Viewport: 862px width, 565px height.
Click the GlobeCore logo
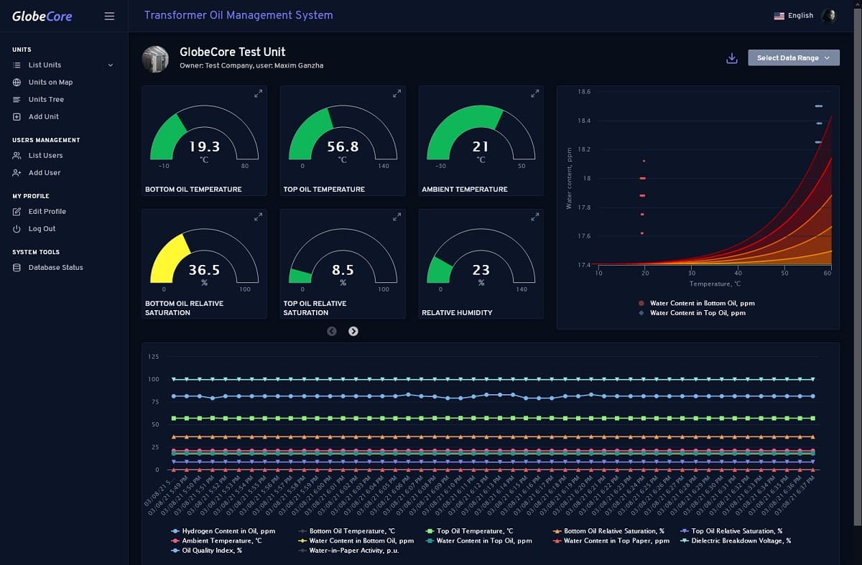(x=42, y=16)
